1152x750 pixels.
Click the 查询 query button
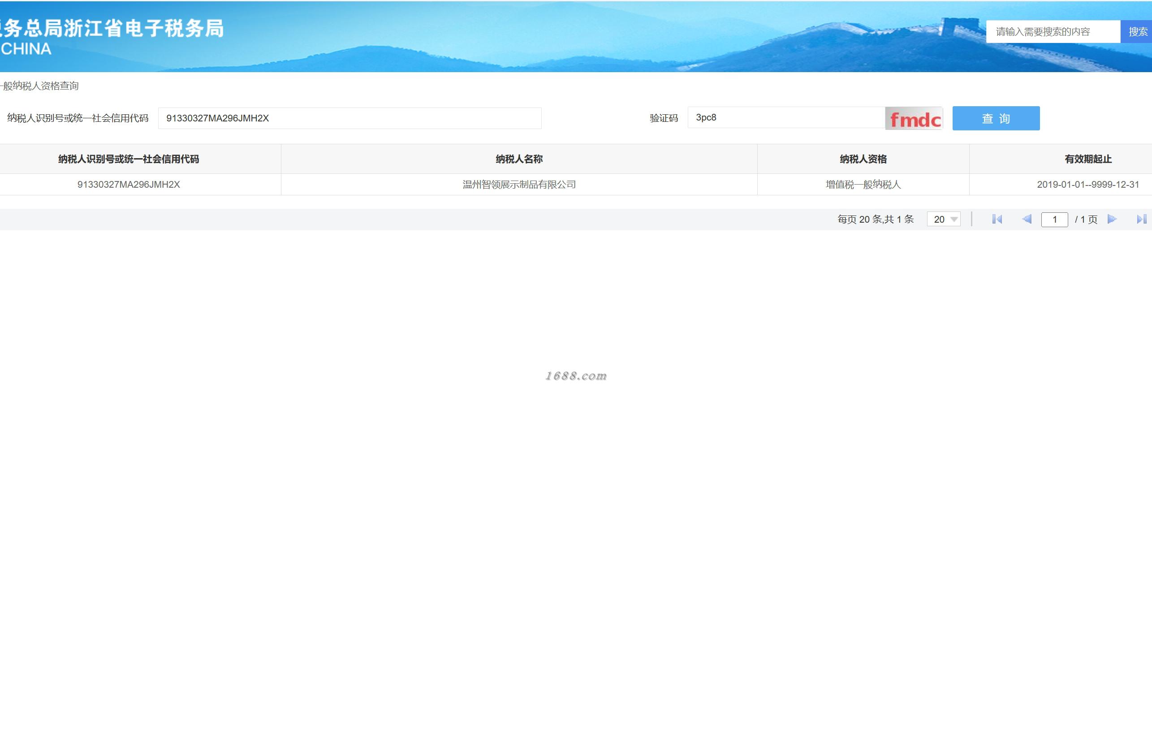pos(996,118)
